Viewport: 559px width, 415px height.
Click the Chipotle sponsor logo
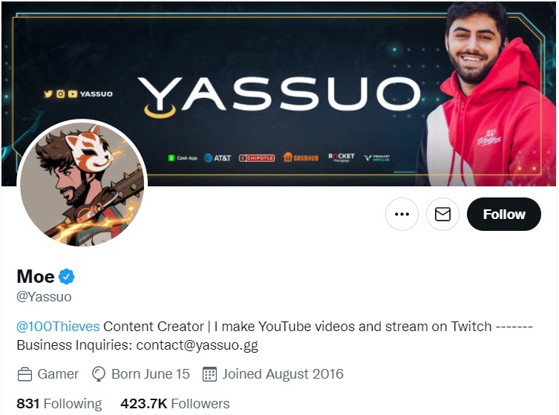(257, 158)
